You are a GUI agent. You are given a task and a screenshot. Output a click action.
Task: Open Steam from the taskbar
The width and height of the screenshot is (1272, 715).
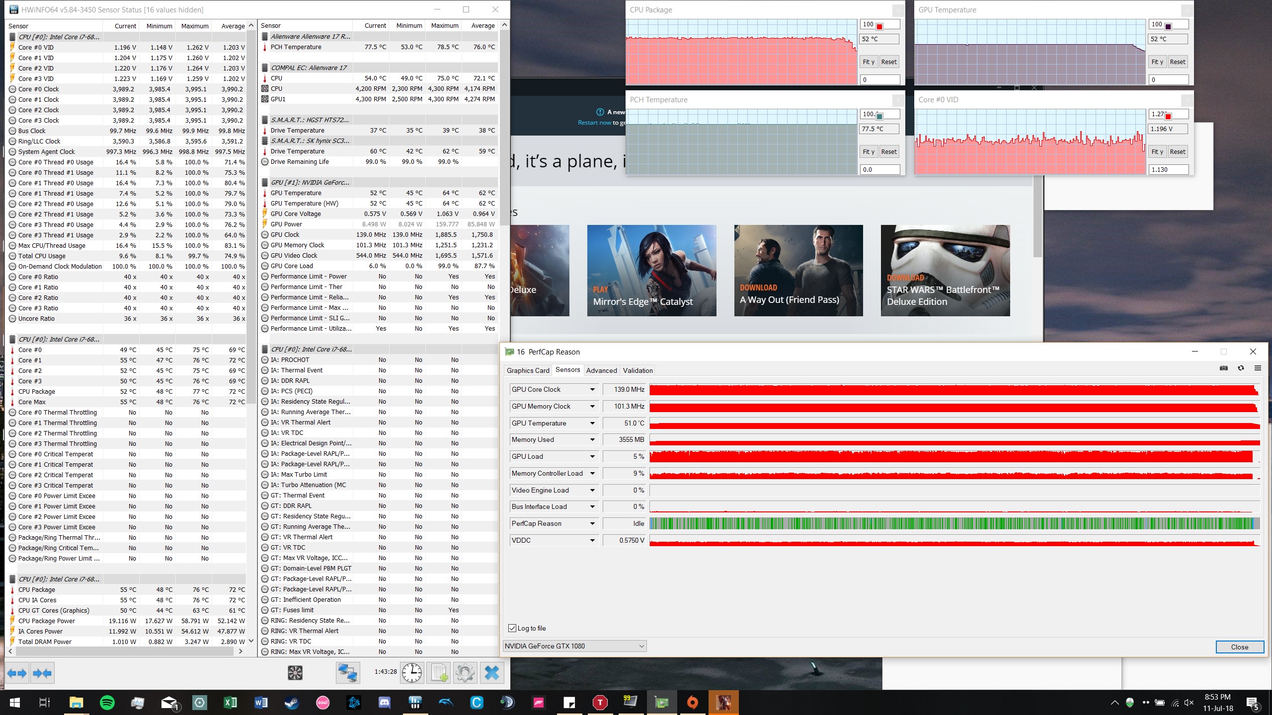[x=292, y=702]
